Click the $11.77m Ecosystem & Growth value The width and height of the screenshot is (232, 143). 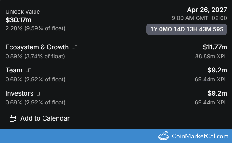[215, 47]
